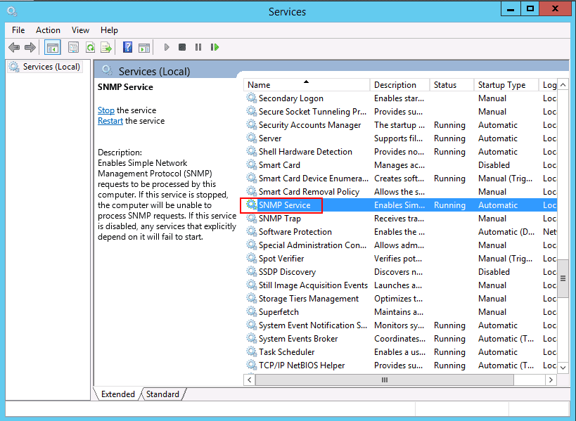
Task: Sort by the Description column header
Action: pyautogui.click(x=399, y=85)
